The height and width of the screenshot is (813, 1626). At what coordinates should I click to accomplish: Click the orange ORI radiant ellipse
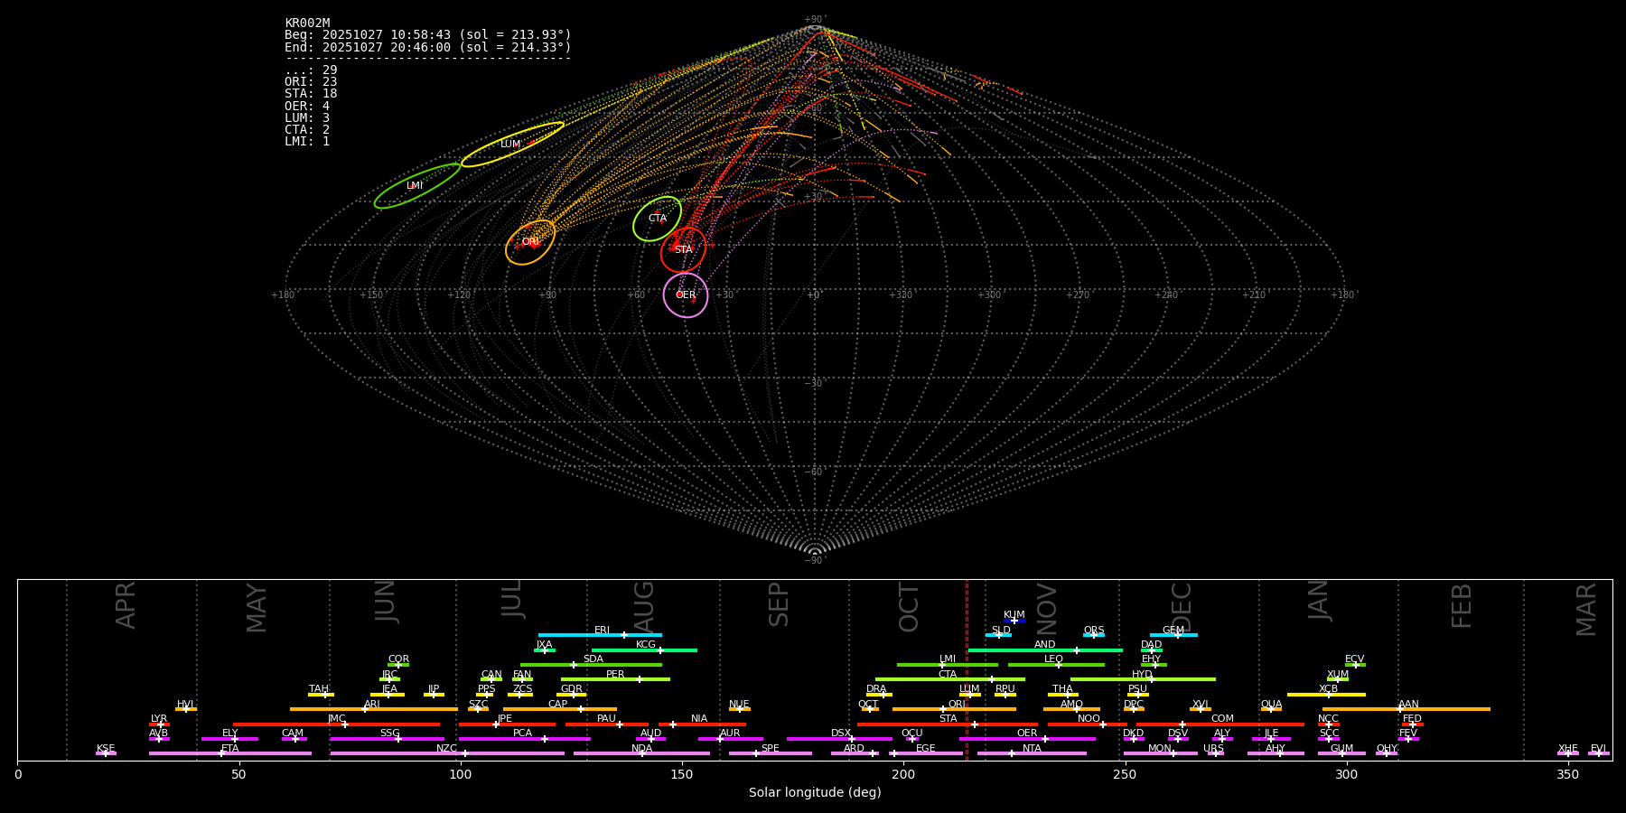pyautogui.click(x=530, y=242)
